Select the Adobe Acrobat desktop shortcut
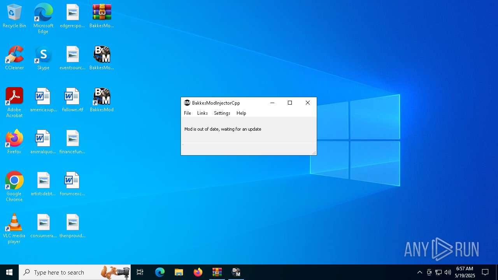This screenshot has height=280, width=498. pyautogui.click(x=14, y=103)
